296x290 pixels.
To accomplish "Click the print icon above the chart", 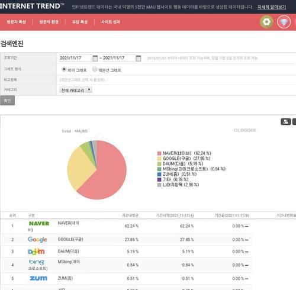I will tap(285, 122).
